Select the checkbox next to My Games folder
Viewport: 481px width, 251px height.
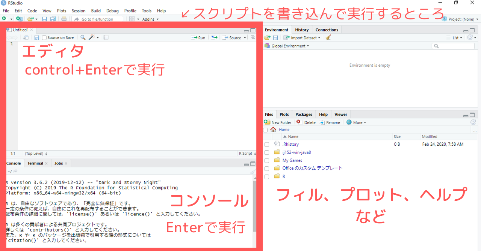pos(266,160)
